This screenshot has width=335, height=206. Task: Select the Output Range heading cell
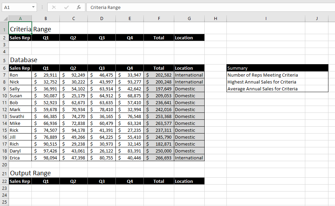pyautogui.click(x=20, y=173)
